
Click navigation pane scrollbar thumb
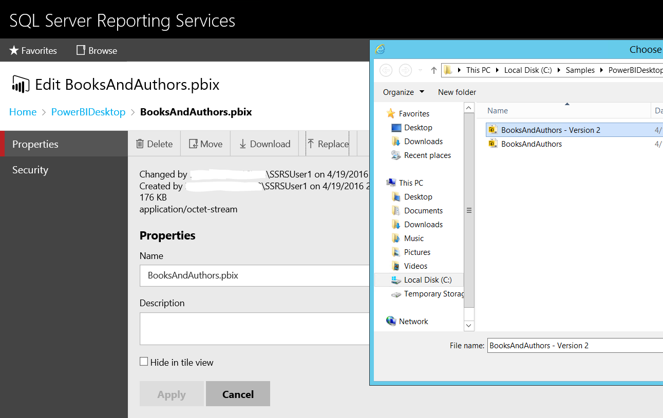coord(469,210)
